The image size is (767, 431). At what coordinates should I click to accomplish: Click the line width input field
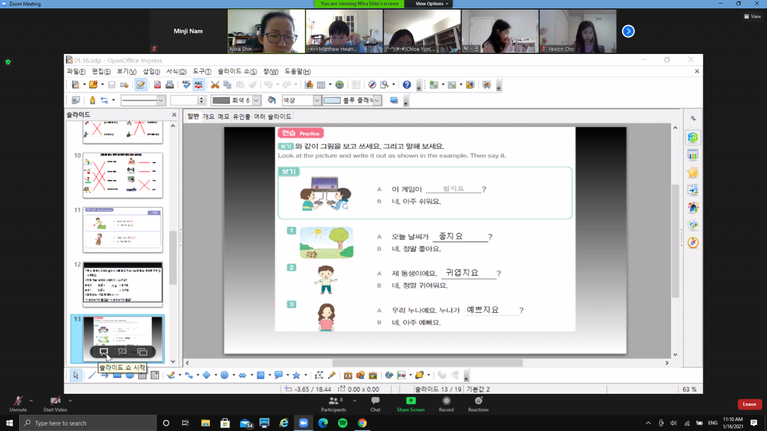184,101
